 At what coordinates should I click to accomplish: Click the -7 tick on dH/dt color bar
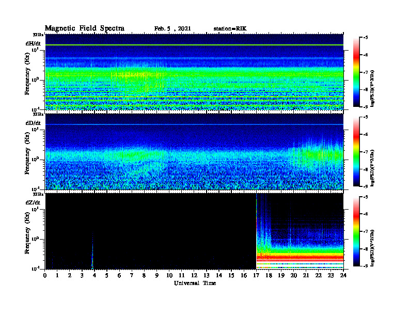coord(366,72)
